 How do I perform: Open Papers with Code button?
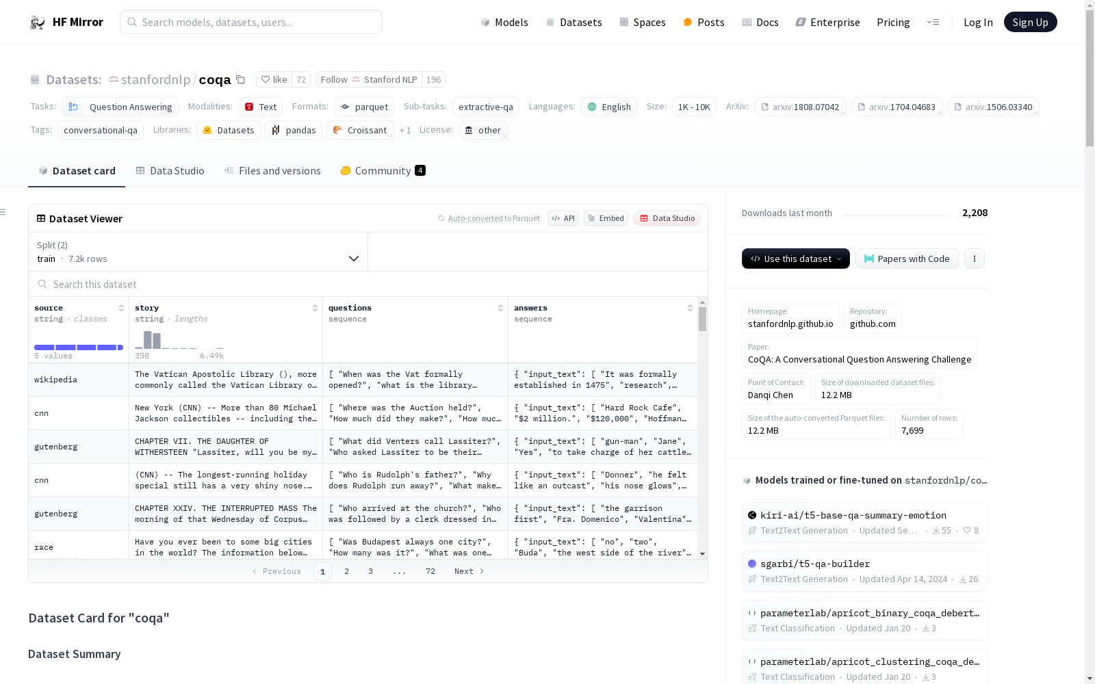pos(907,259)
